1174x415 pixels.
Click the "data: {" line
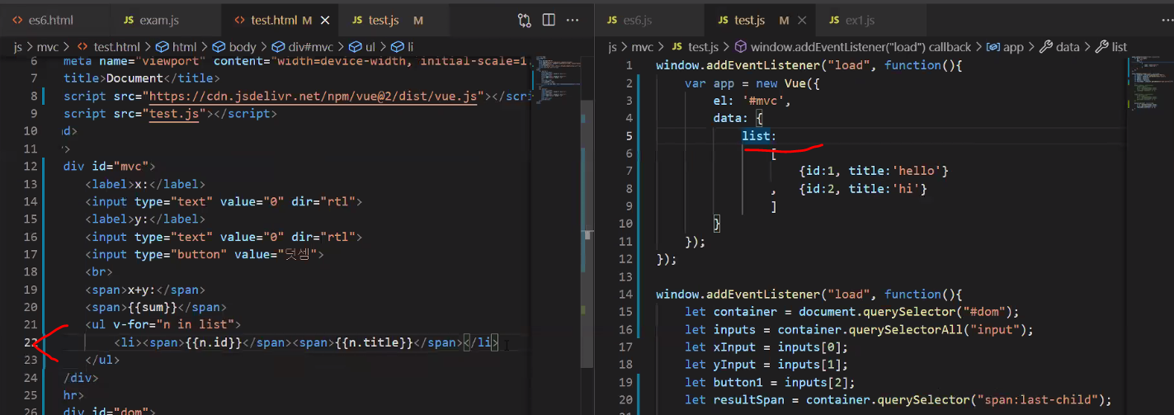pos(738,118)
